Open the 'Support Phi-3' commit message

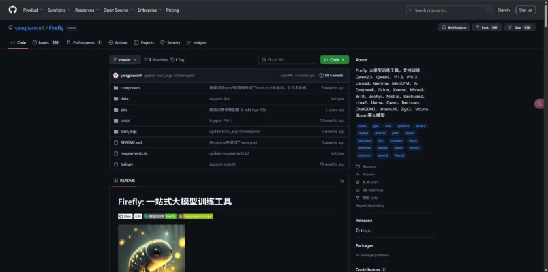click(x=221, y=121)
